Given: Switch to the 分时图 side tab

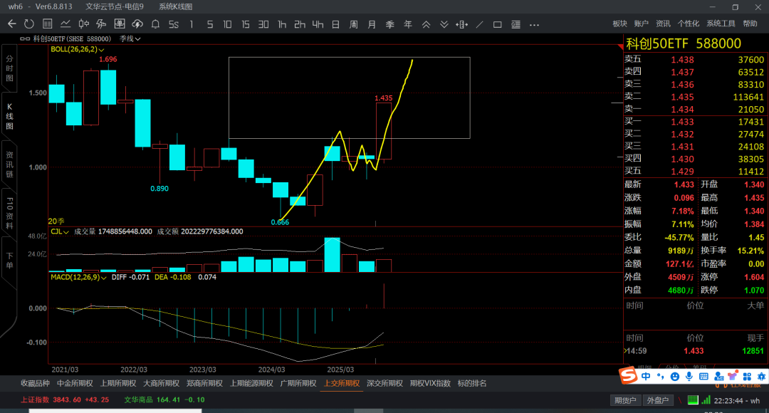Looking at the screenshot, I should [x=9, y=68].
